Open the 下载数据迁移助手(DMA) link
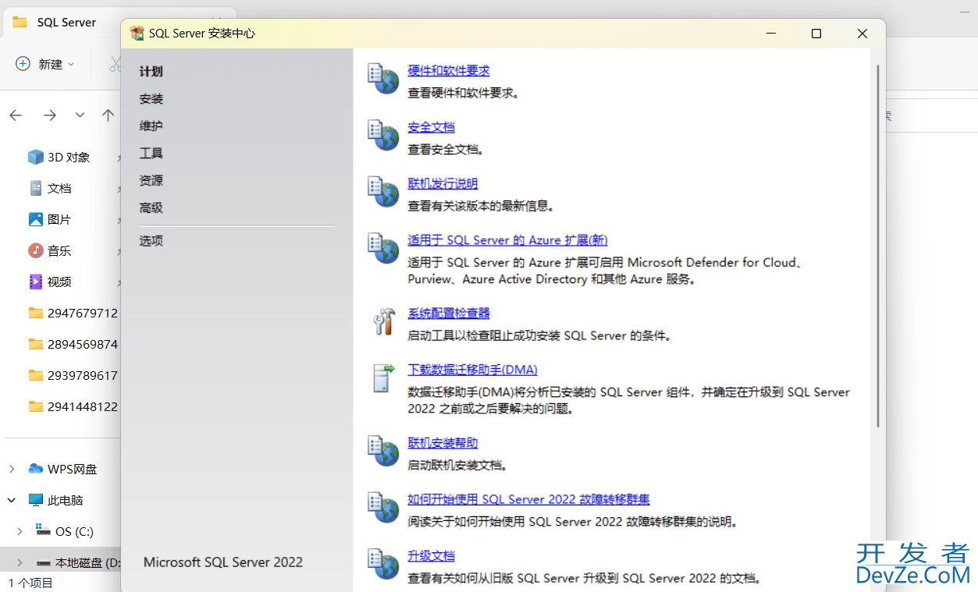978x592 pixels. coord(472,370)
